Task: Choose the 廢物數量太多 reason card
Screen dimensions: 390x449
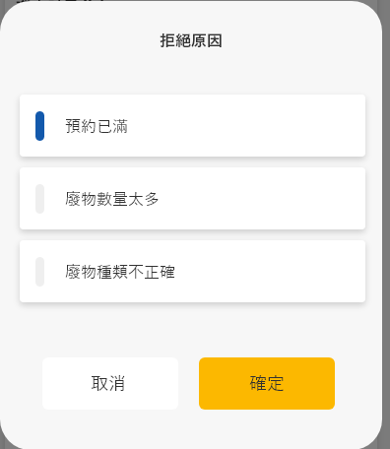Action: pyautogui.click(x=192, y=199)
